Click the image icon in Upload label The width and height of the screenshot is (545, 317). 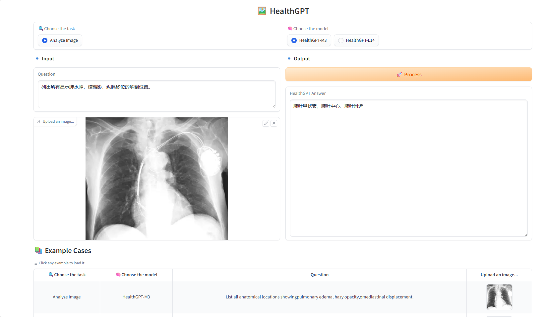click(38, 122)
